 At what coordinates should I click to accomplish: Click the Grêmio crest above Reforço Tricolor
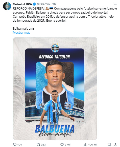tap(55, 48)
